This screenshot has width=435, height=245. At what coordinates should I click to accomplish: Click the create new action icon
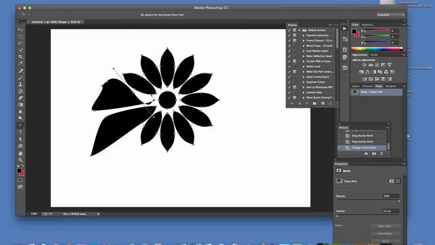(x=323, y=103)
